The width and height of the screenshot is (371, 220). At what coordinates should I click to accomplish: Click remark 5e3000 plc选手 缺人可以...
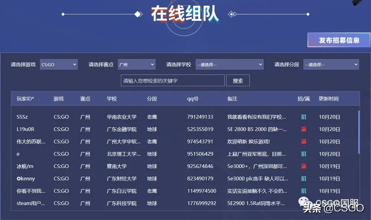pyautogui.click(x=258, y=179)
